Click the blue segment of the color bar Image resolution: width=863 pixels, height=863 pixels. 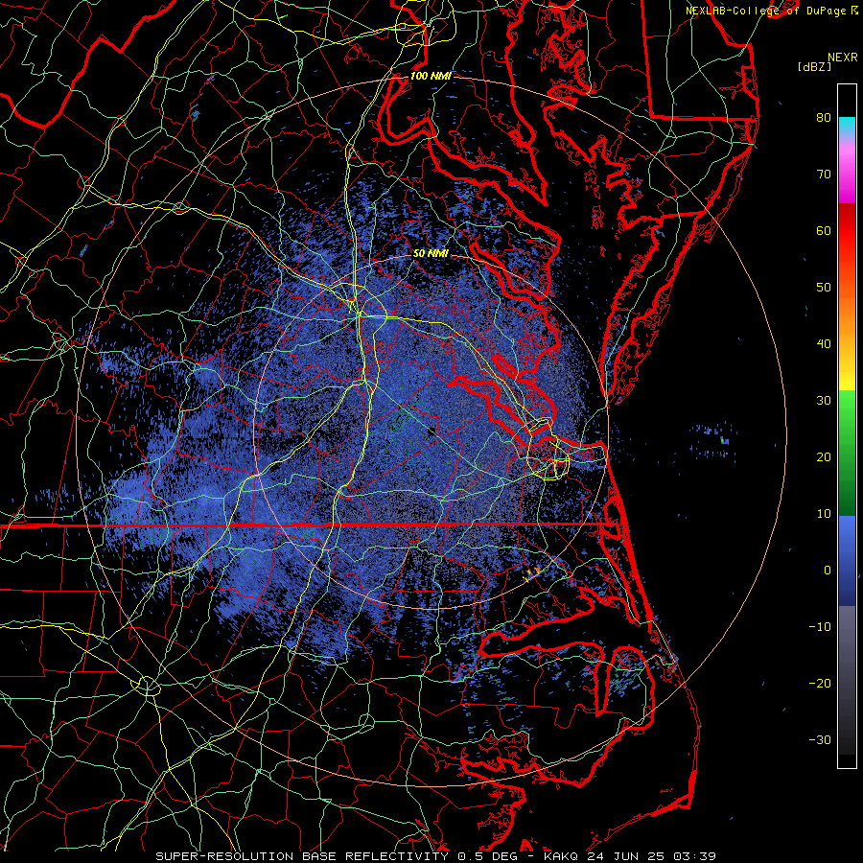click(847, 561)
